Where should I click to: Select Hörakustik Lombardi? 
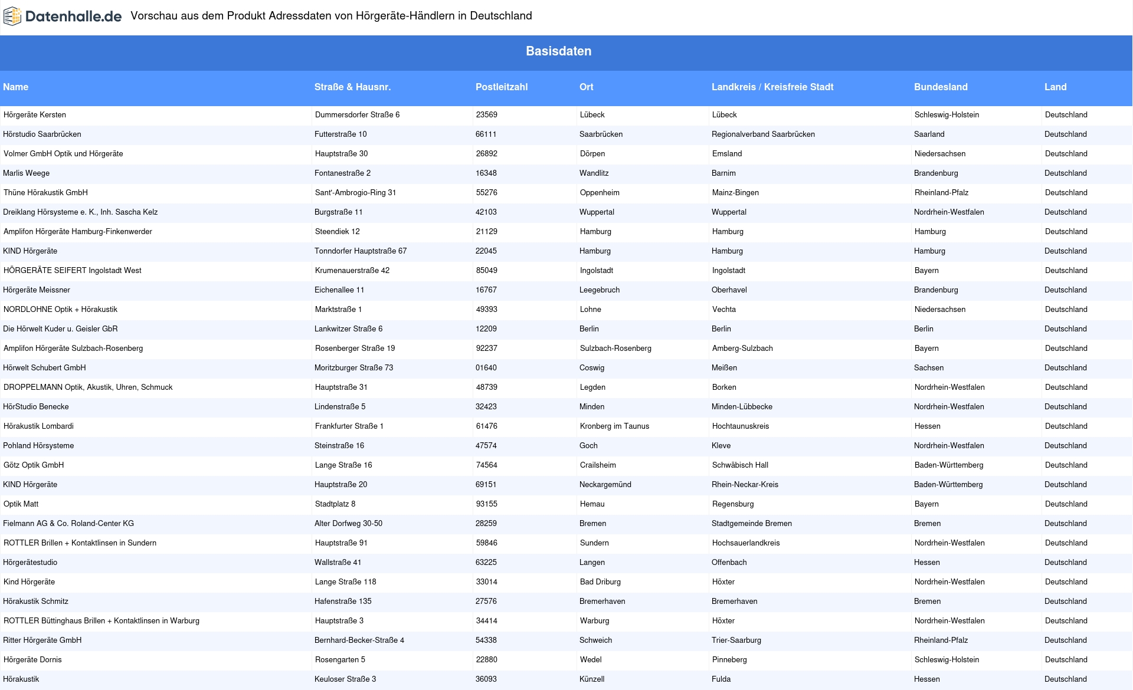tap(38, 426)
